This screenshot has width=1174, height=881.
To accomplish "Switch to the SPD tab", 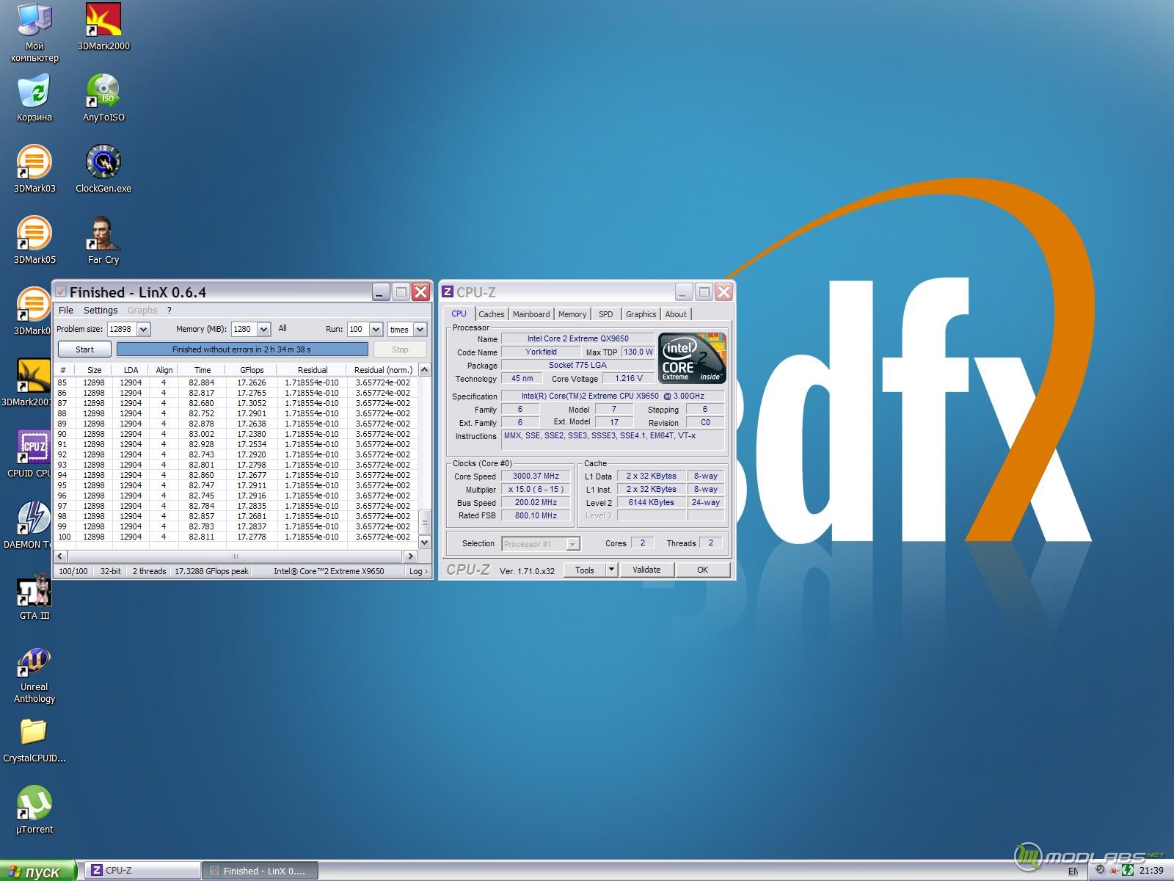I will [605, 314].
